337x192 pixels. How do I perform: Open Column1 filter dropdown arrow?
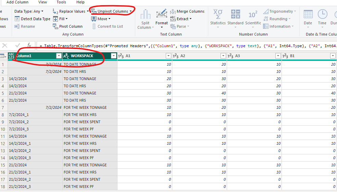tap(59, 56)
